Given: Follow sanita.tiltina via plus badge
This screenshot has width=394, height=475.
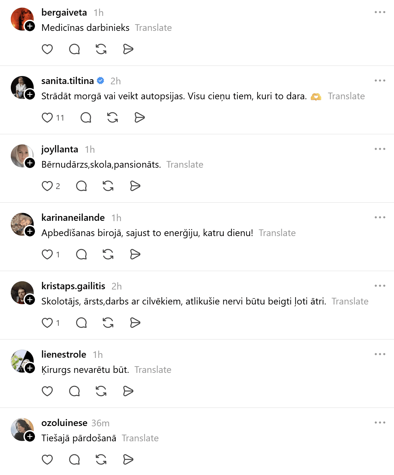Looking at the screenshot, I should 30,94.
